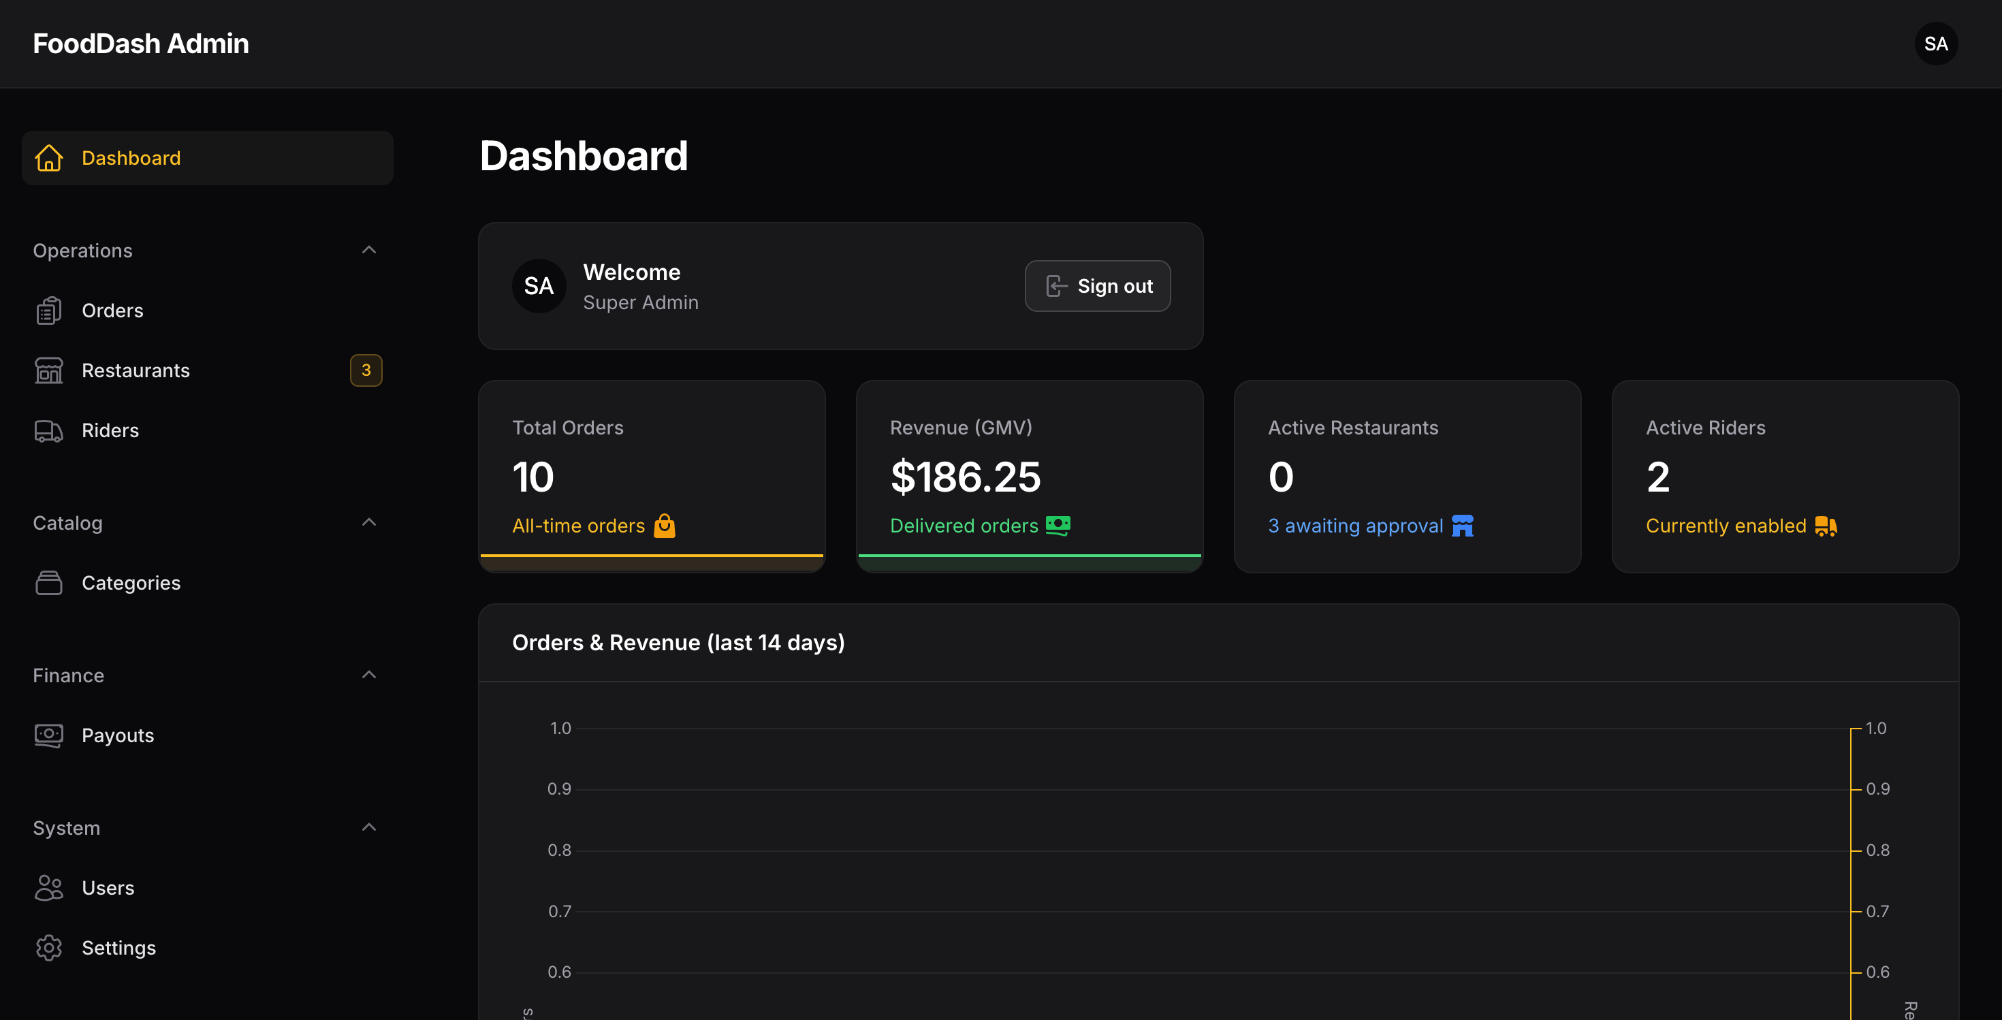This screenshot has height=1020, width=2002.
Task: Collapse the System section chevron
Action: tap(369, 828)
